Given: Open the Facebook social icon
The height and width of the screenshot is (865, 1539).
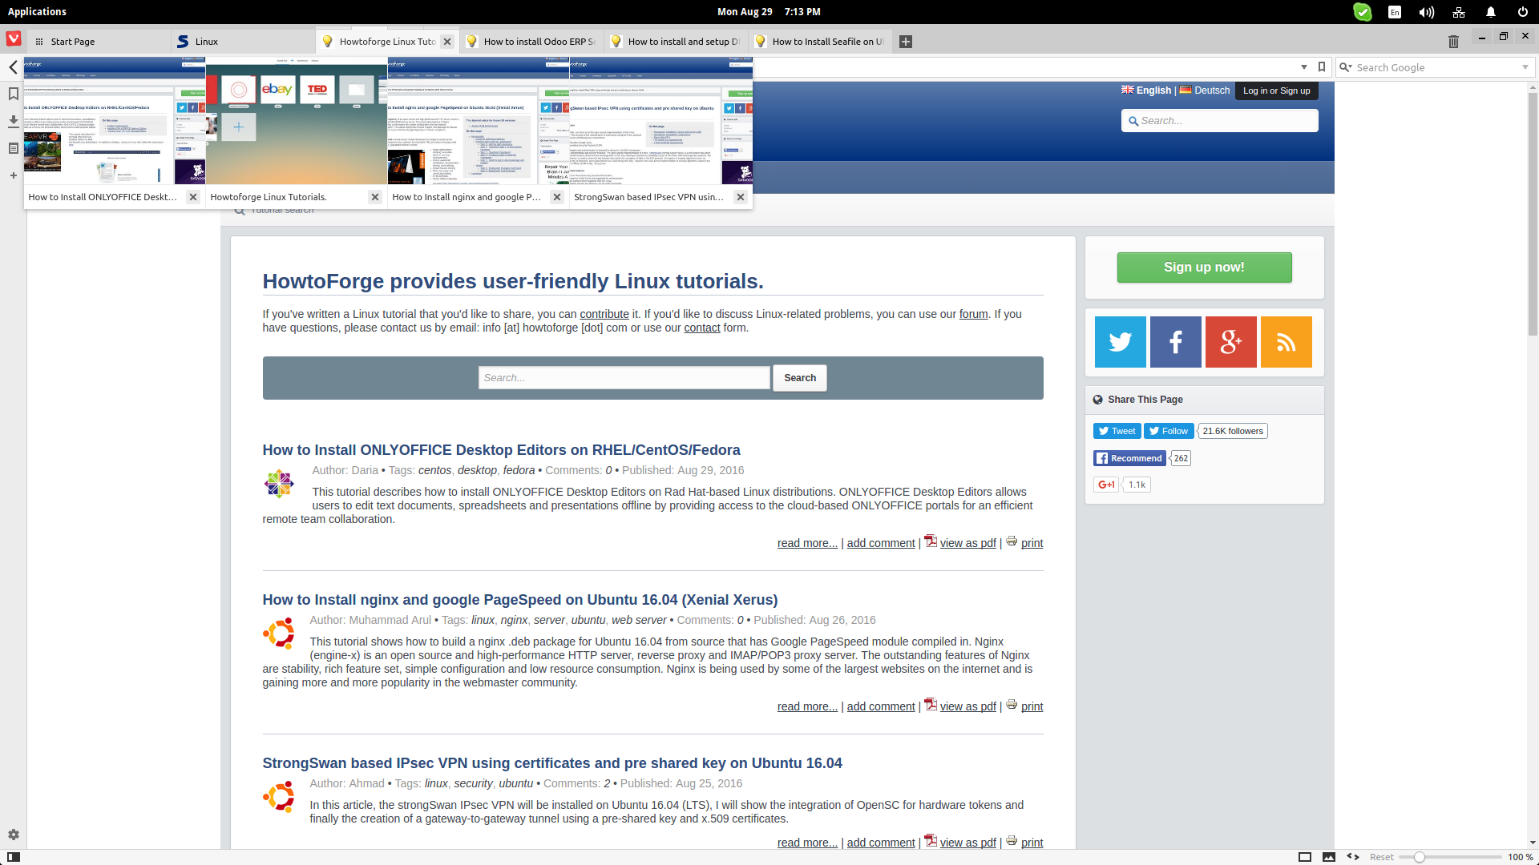Looking at the screenshot, I should point(1176,342).
